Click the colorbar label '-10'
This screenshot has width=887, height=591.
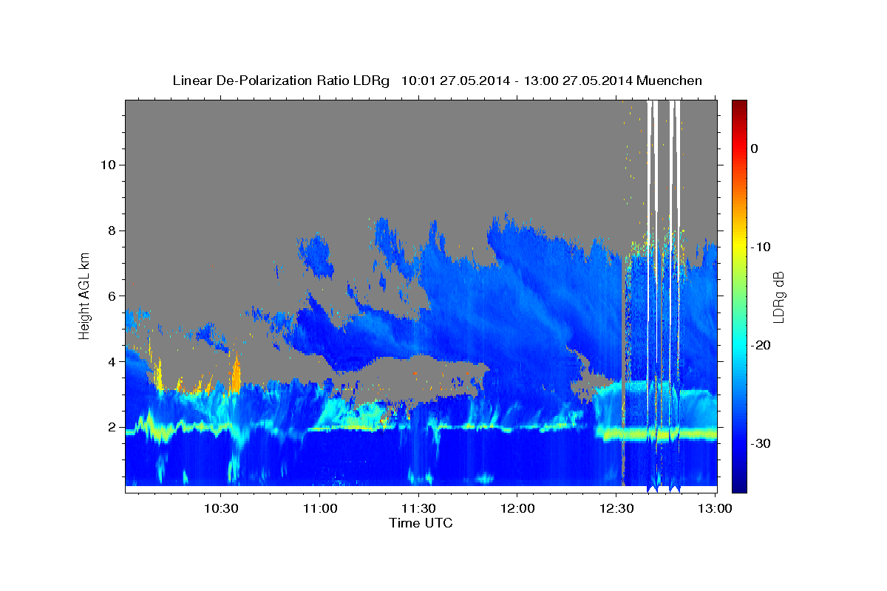click(760, 247)
